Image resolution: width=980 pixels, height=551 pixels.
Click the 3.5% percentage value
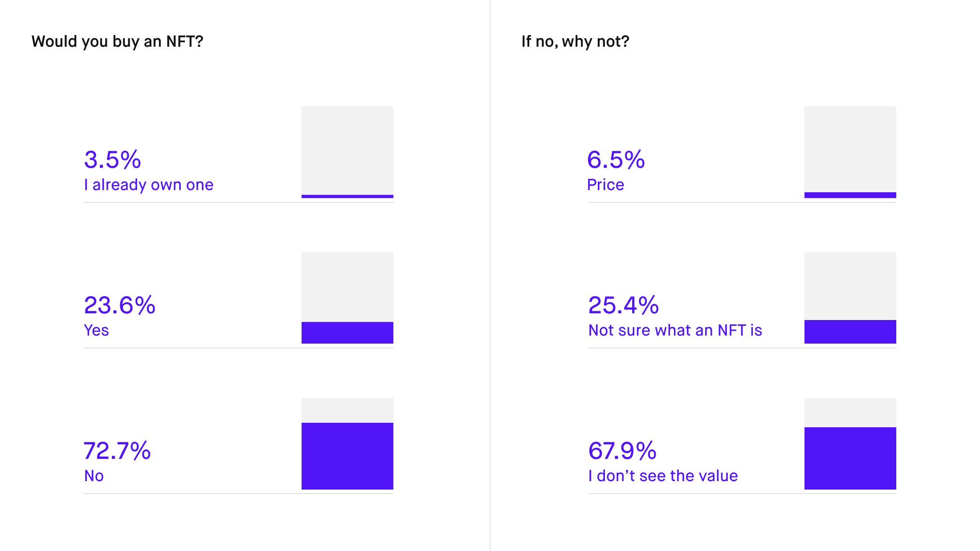coord(112,159)
